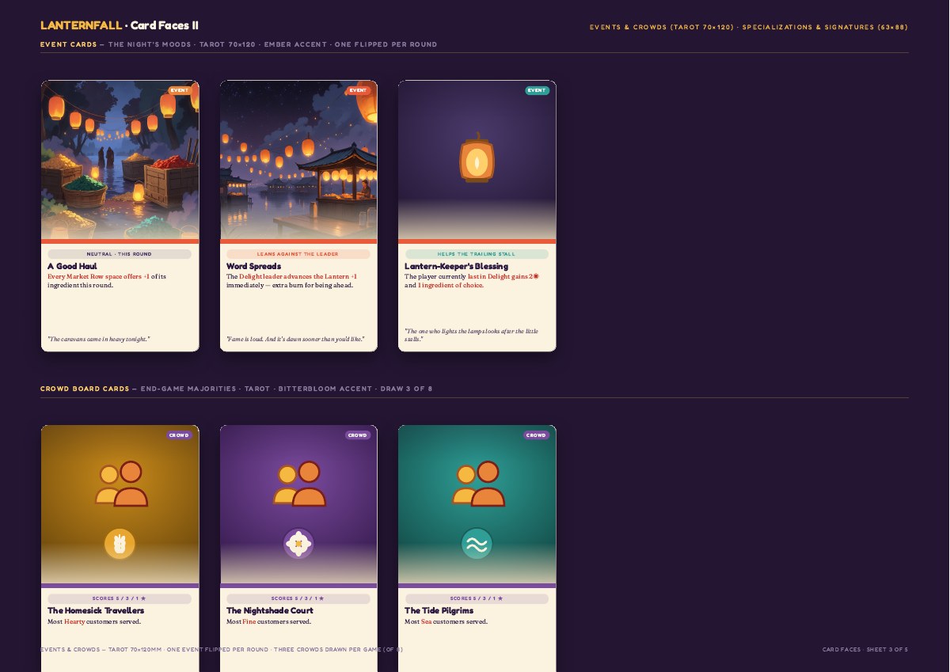Click the lantern icon on Lantern-Keeper's Blessing card
Screen dimensions: 950x672
[477, 158]
